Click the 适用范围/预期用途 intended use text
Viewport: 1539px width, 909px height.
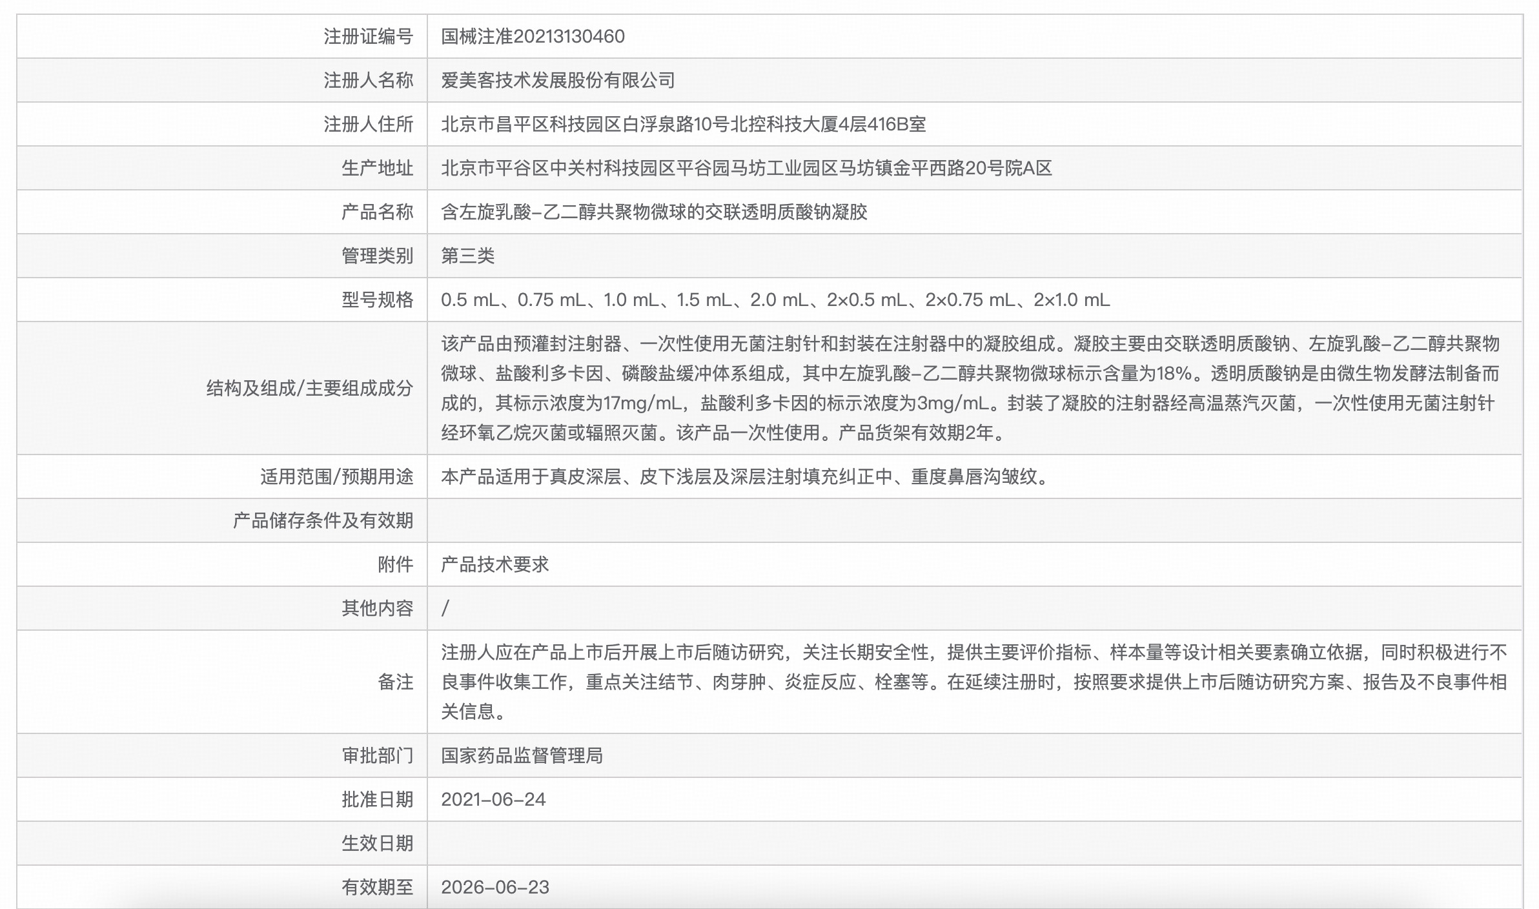(746, 476)
